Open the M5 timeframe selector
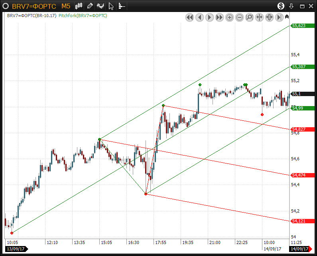This screenshot has width=317, height=256. (x=66, y=6)
